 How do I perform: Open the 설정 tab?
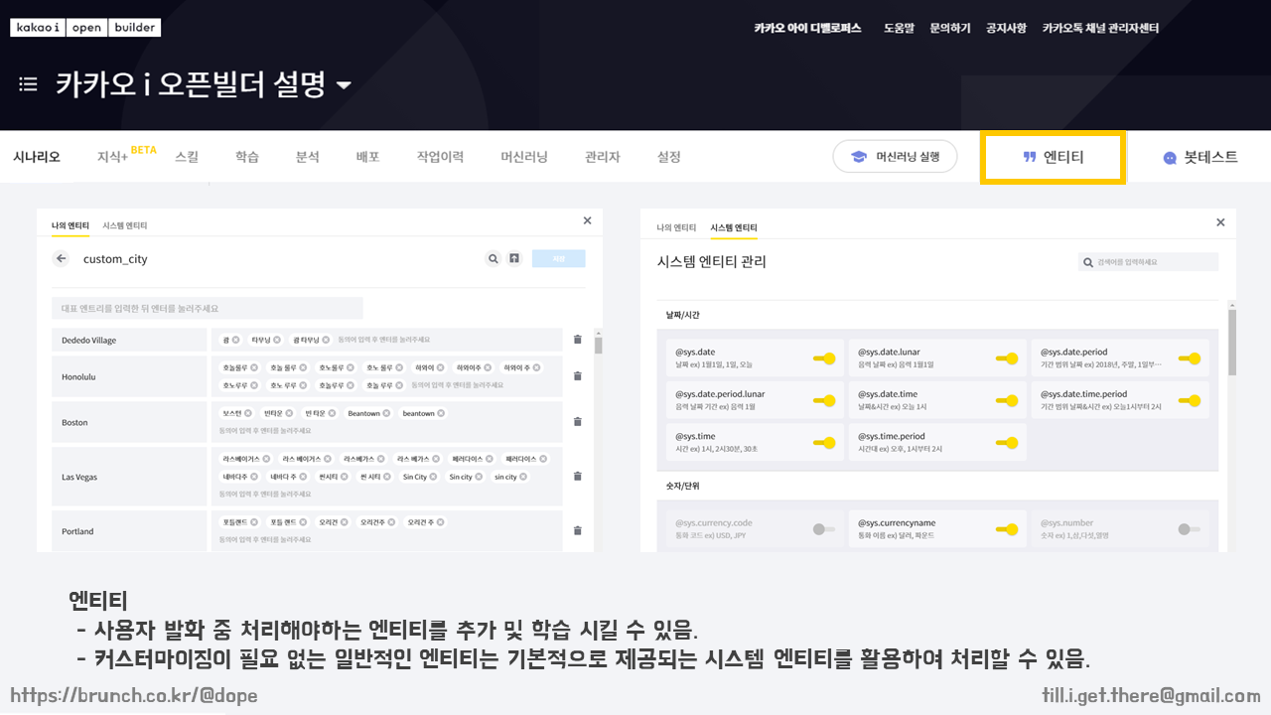[669, 157]
